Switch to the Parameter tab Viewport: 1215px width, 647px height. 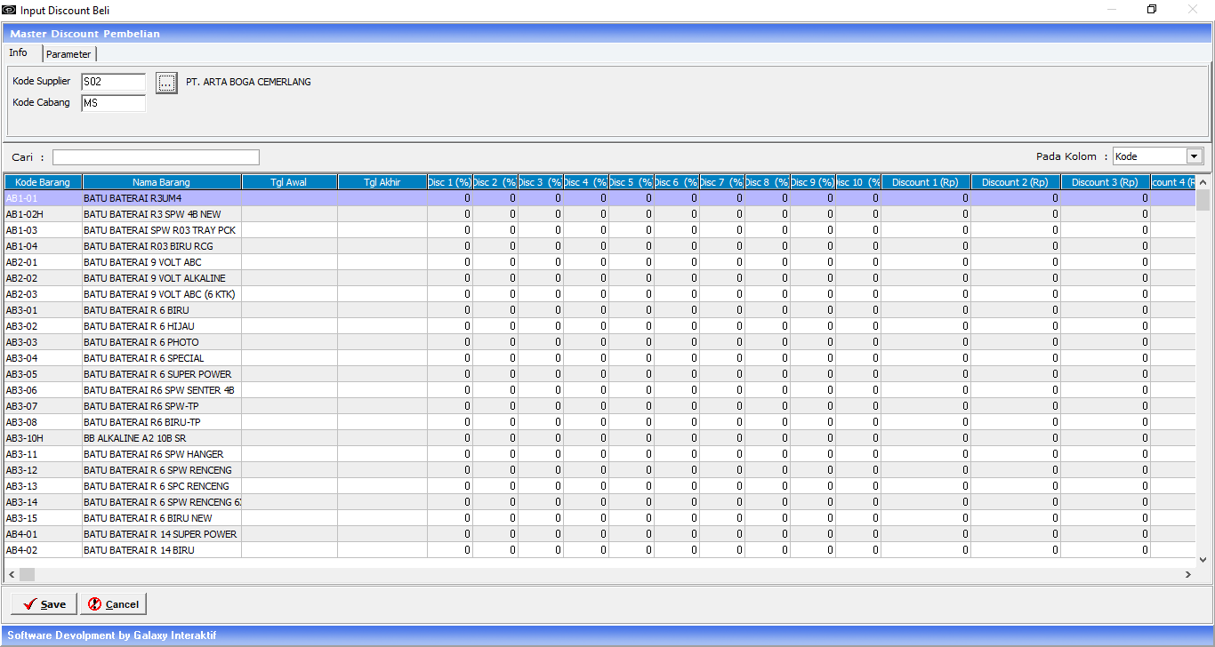tap(68, 54)
